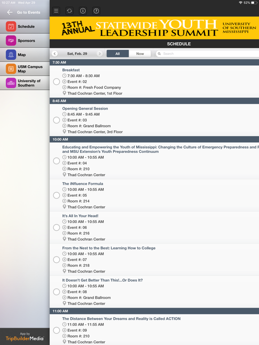Open the help question mark icon
Viewport: 259px width, 345px height.
[96, 11]
